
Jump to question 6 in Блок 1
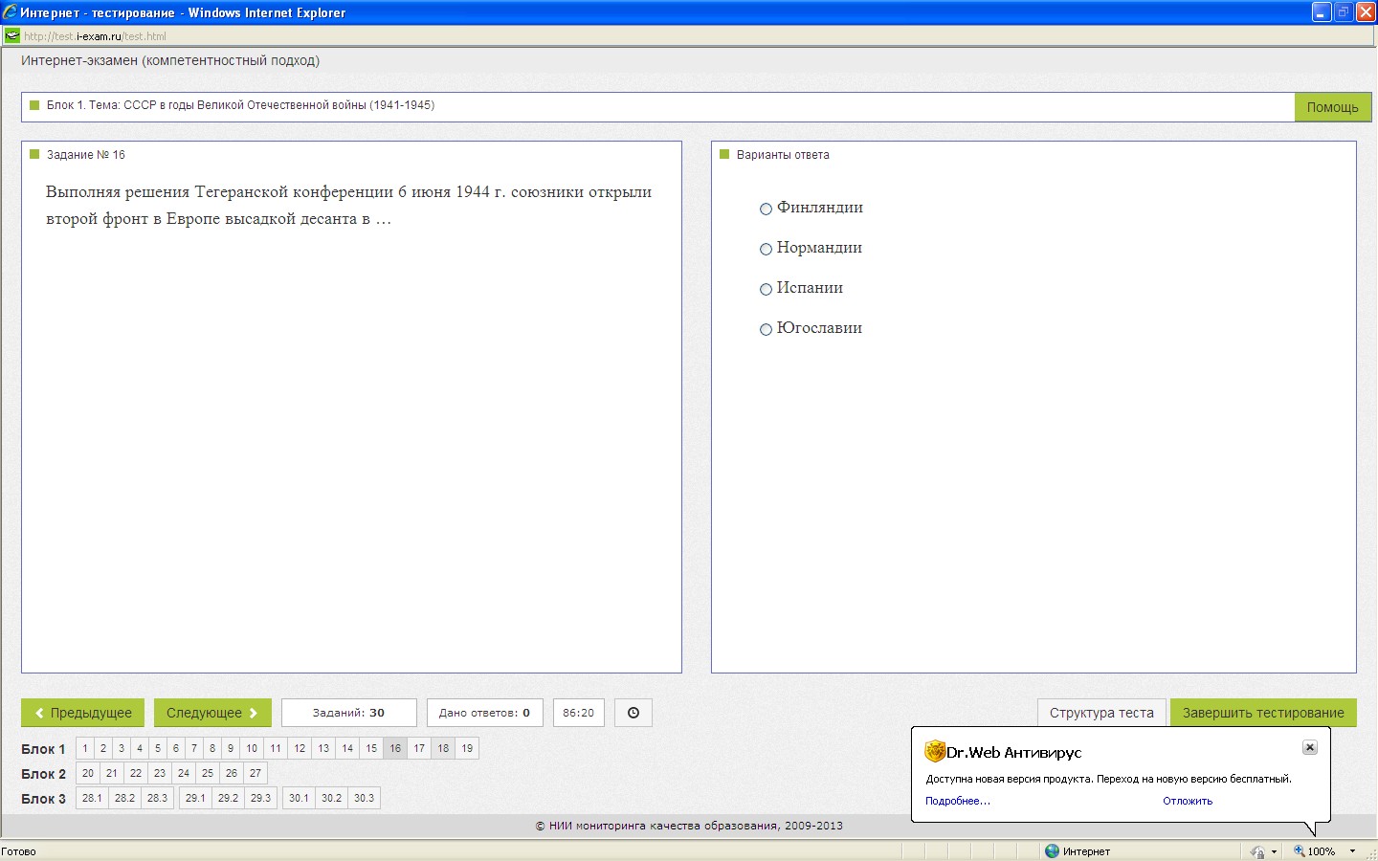coord(176,748)
